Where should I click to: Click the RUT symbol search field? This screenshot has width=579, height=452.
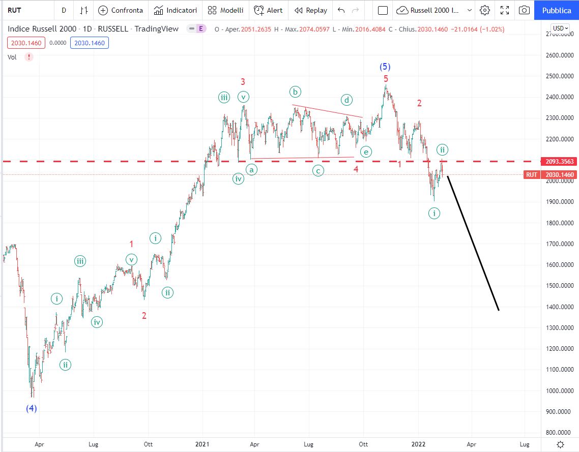tap(27, 10)
